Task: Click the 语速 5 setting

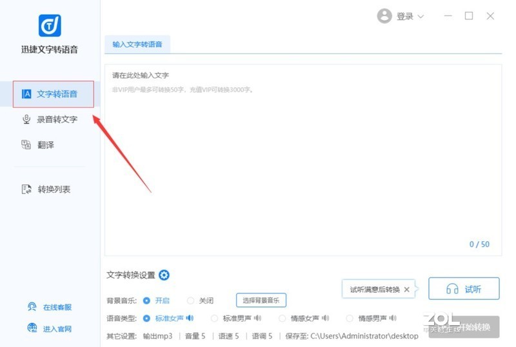Action: pyautogui.click(x=229, y=336)
